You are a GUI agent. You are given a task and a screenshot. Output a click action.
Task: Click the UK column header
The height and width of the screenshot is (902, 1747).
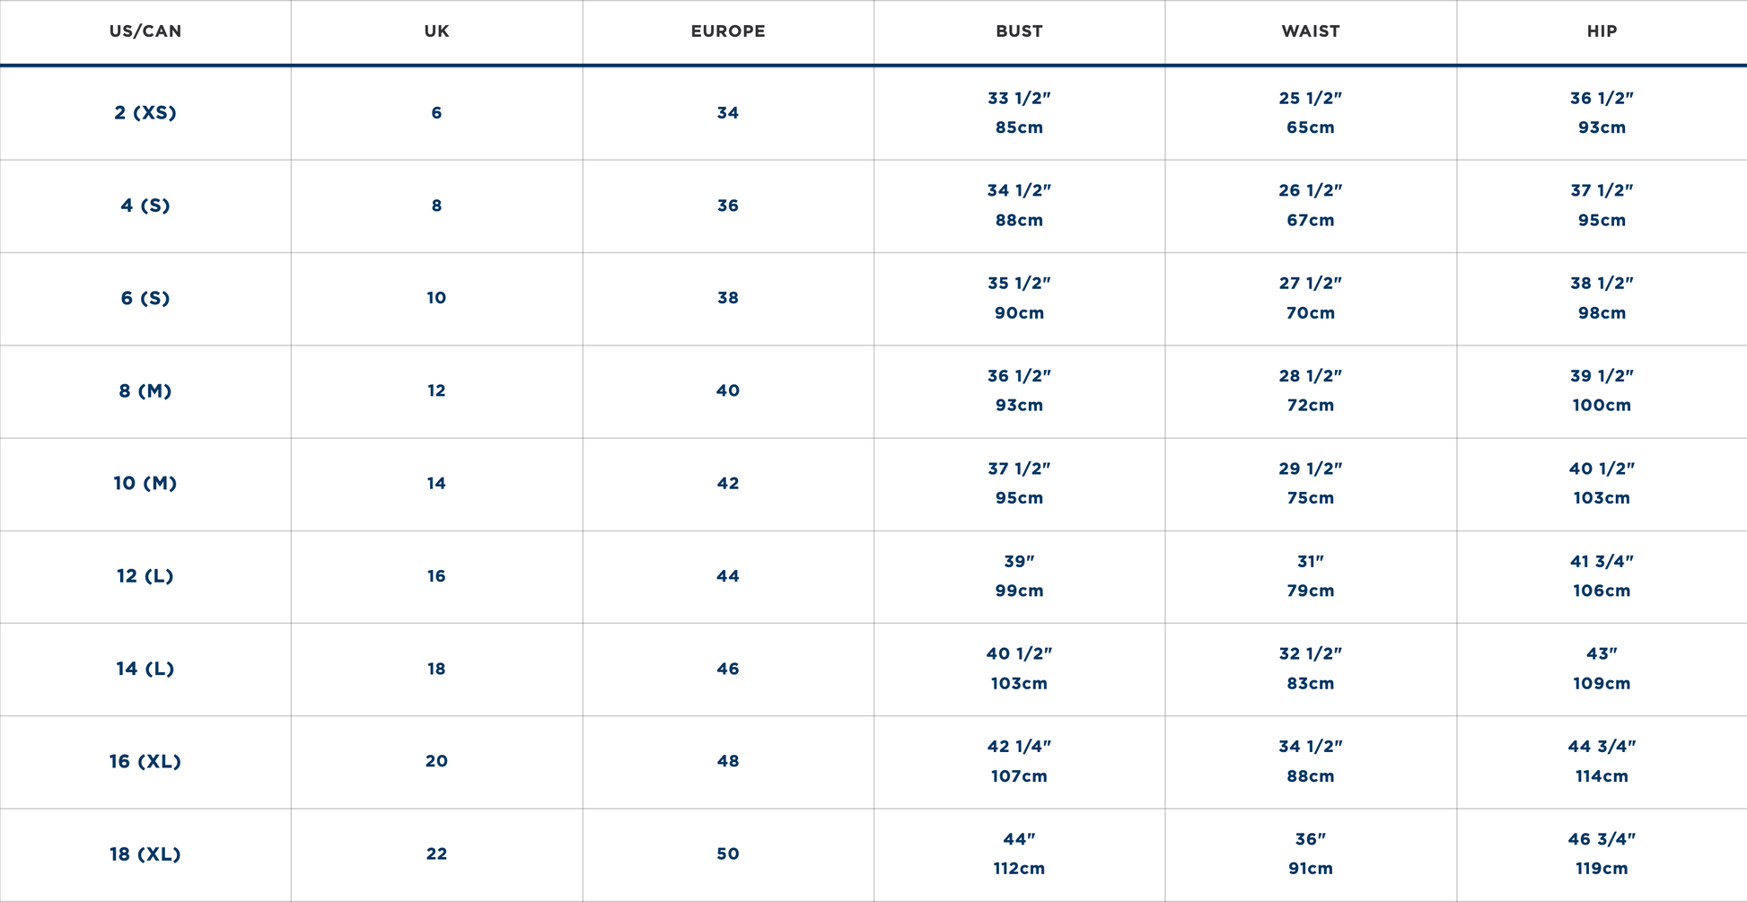(x=436, y=31)
